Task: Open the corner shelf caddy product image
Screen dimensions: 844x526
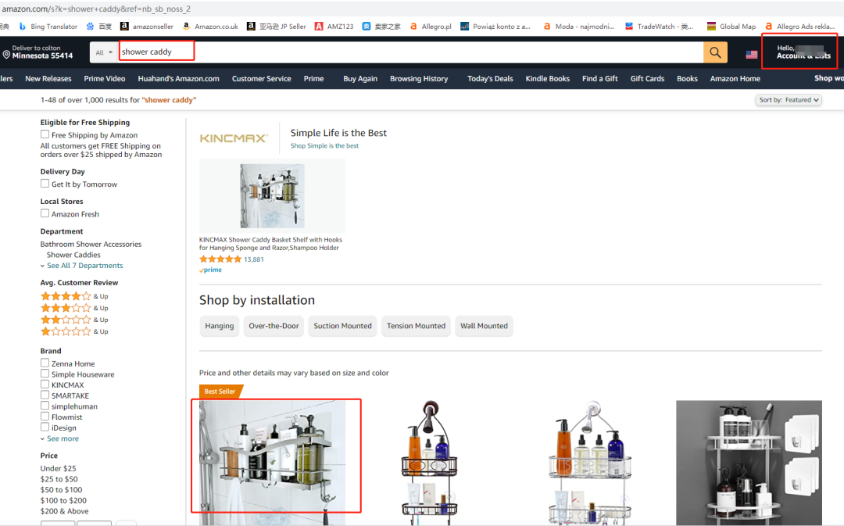Action: click(x=749, y=463)
